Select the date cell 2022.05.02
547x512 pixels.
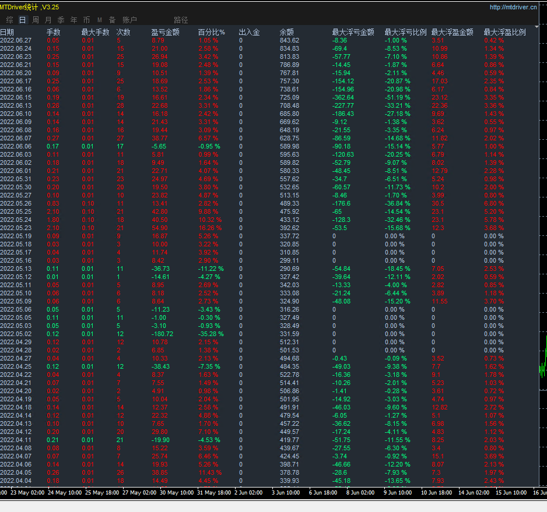[16, 334]
